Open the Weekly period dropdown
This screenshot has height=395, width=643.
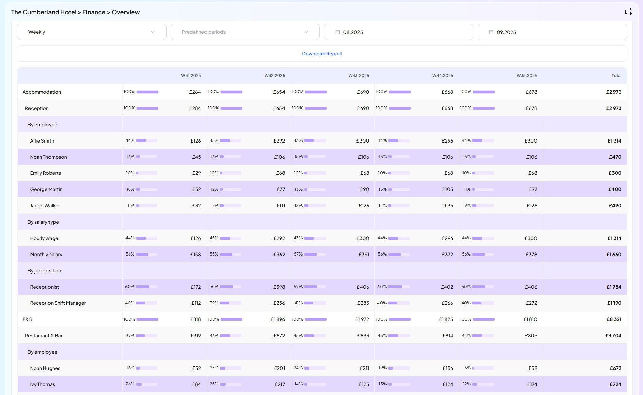click(x=91, y=32)
